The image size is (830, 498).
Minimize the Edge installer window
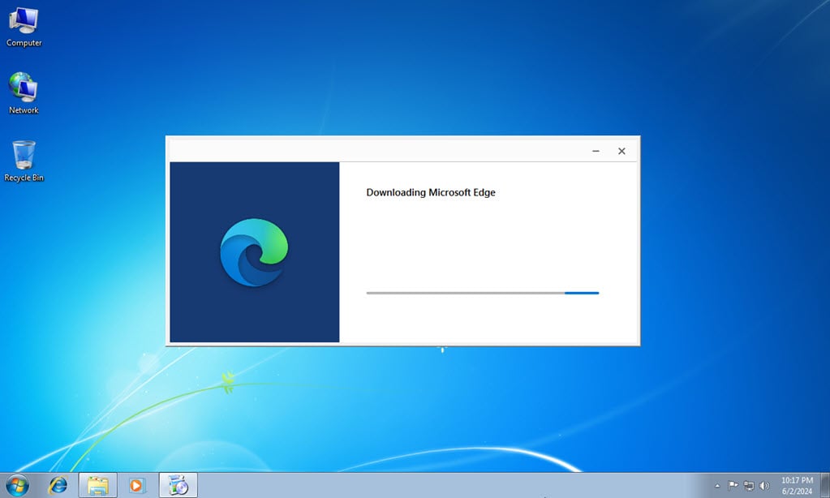[x=595, y=151]
